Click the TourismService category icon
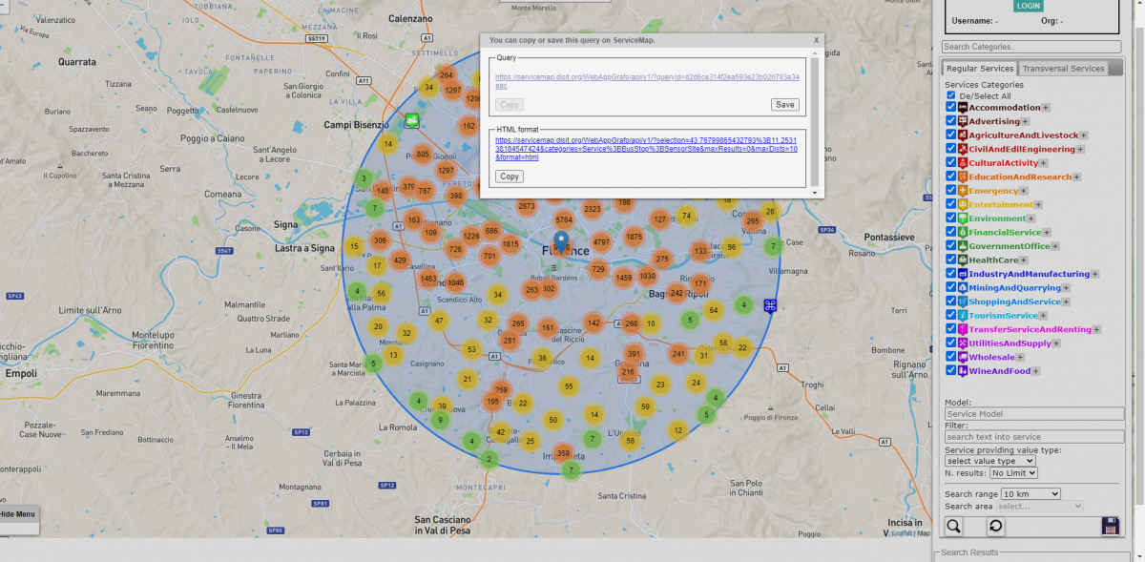Viewport: 1145px width, 562px height. 963,315
